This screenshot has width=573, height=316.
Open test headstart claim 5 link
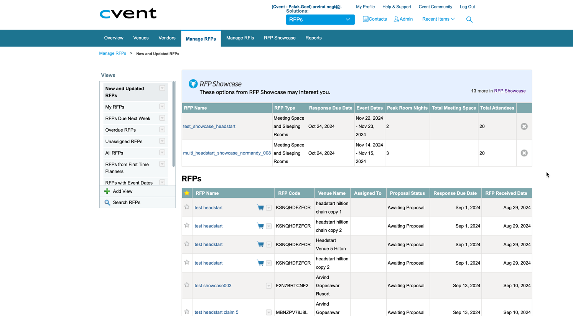point(216,312)
